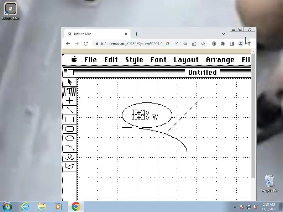Open the Style menu

pyautogui.click(x=134, y=60)
